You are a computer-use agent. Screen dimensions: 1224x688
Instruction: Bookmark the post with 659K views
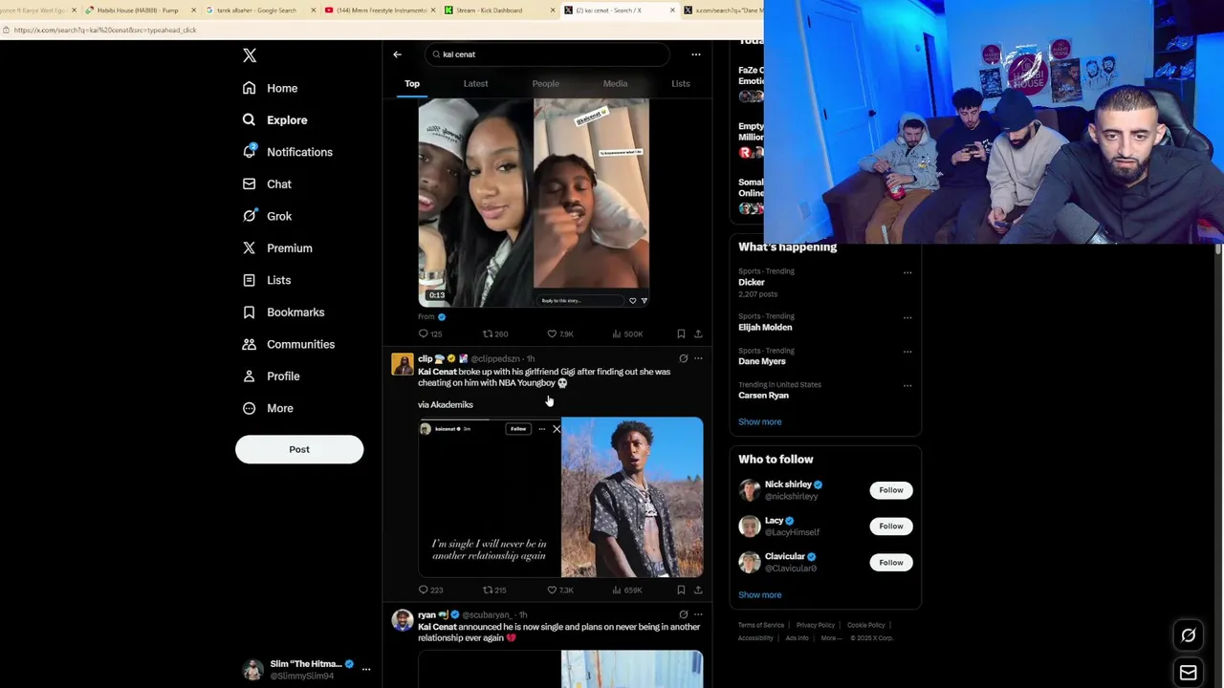pyautogui.click(x=681, y=590)
